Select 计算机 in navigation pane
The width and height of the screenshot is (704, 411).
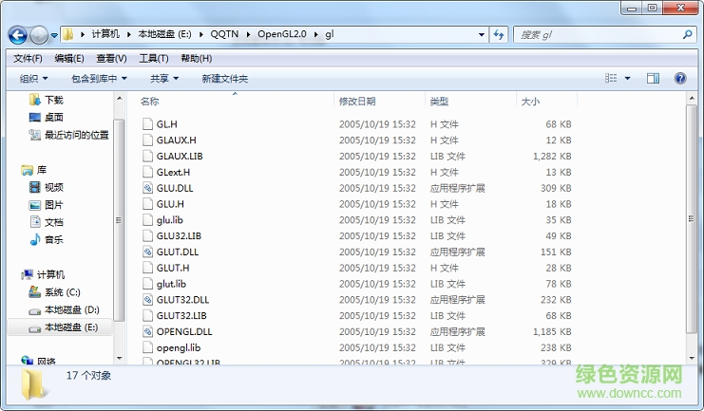[43, 274]
